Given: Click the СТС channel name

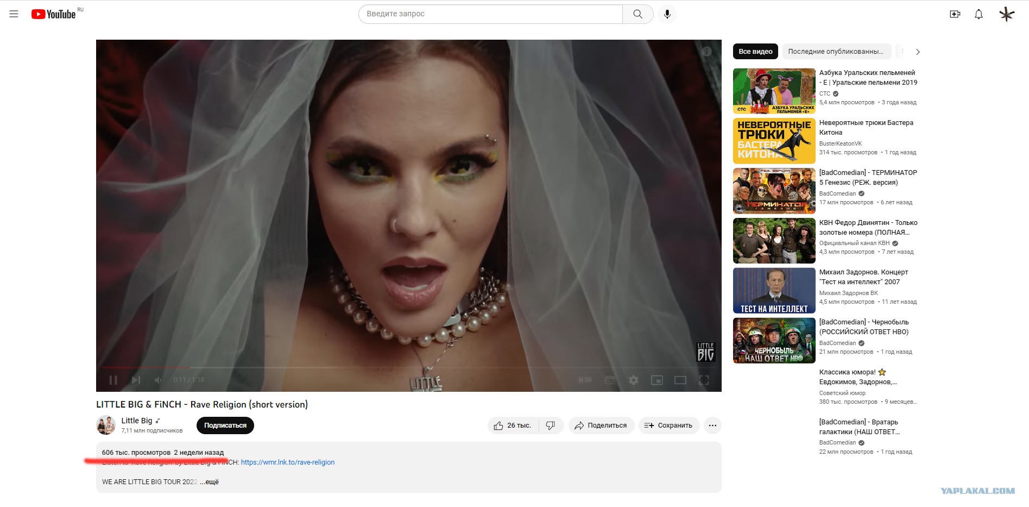Looking at the screenshot, I should (825, 94).
